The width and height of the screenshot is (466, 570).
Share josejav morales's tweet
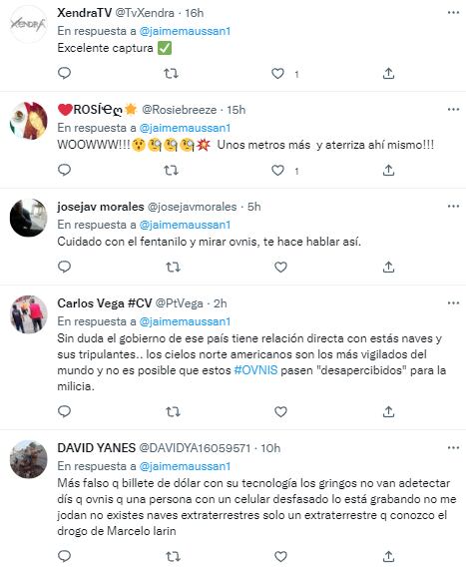point(388,268)
